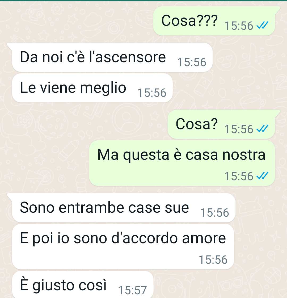The height and width of the screenshot is (298, 287).
Task: Click the blue read ticks on 'Cosa?'
Action: coord(262,129)
